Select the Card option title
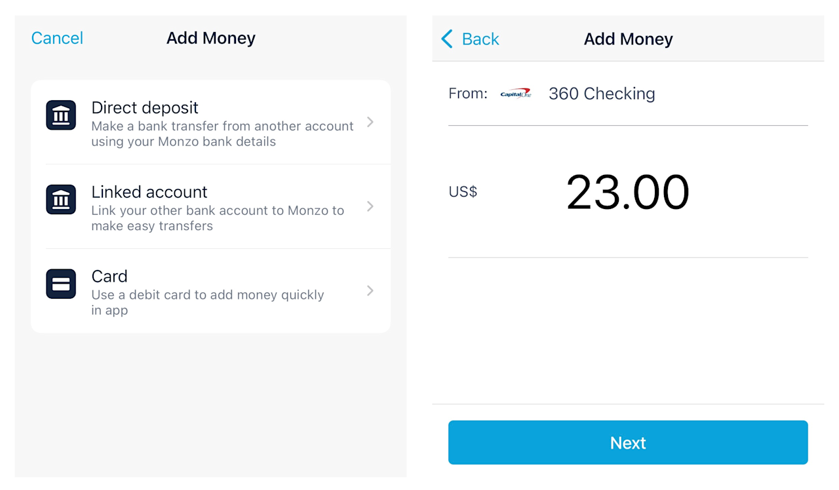The height and width of the screenshot is (490, 839). pos(109,276)
